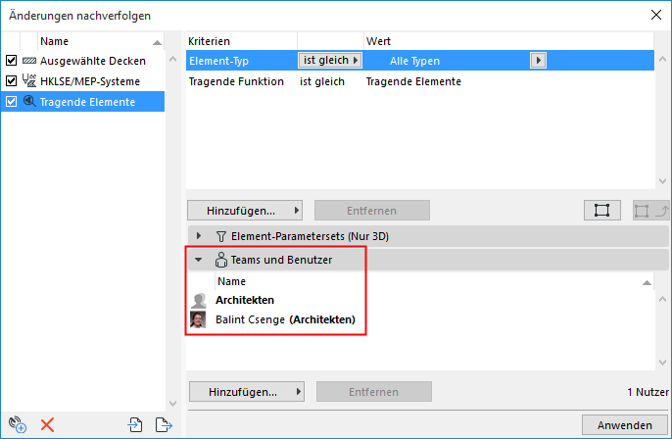Click the HKLSE/MEP-Systeme row icon

point(29,80)
